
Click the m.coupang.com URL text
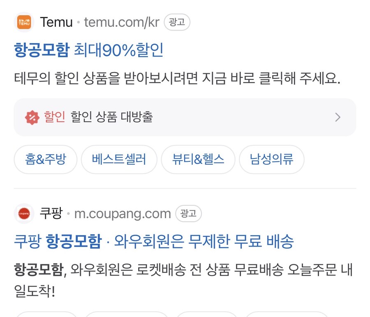[123, 214]
